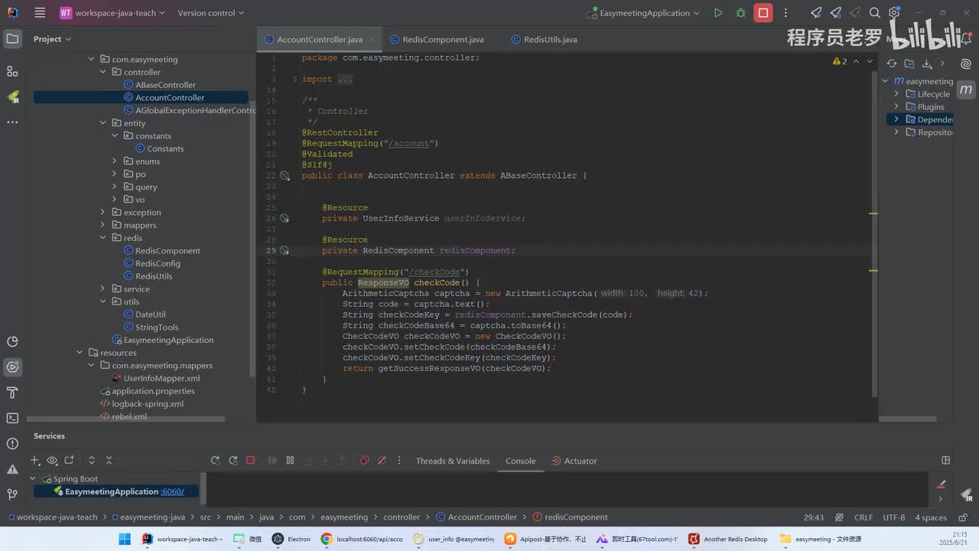Viewport: 979px width, 551px height.
Task: Reload all Maven projects icon
Action: pyautogui.click(x=892, y=64)
